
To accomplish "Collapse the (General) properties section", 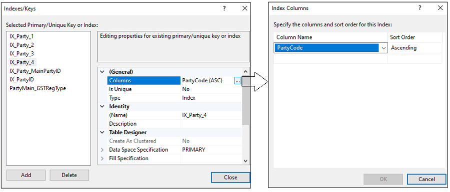I will [x=102, y=72].
